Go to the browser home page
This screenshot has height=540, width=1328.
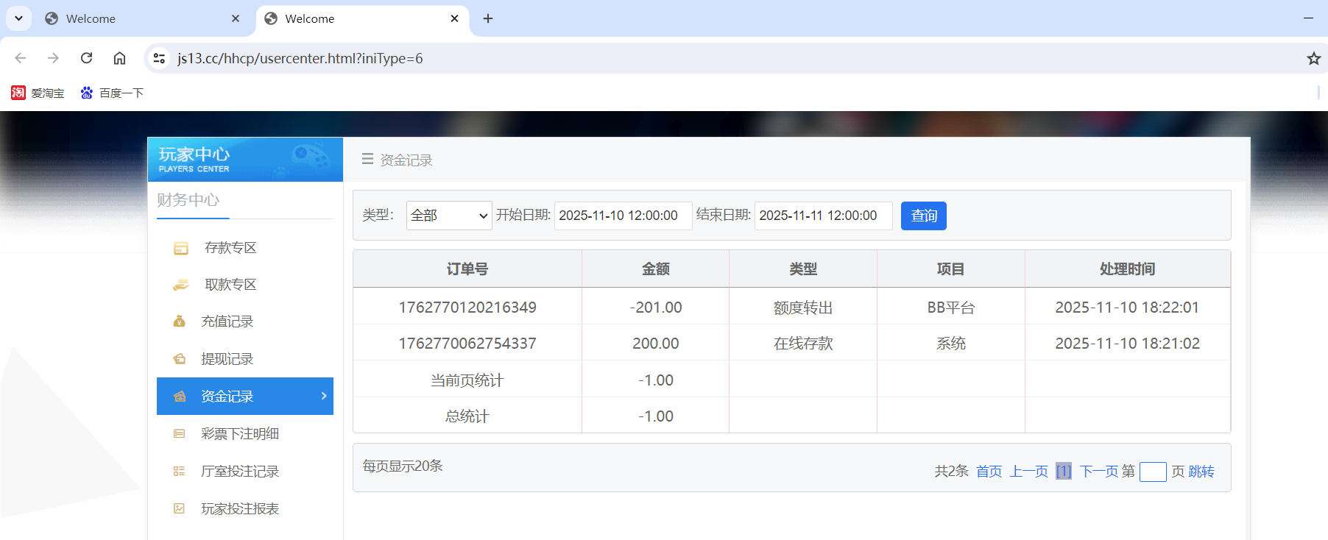(x=119, y=58)
